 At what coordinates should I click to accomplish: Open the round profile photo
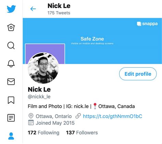click(x=43, y=68)
